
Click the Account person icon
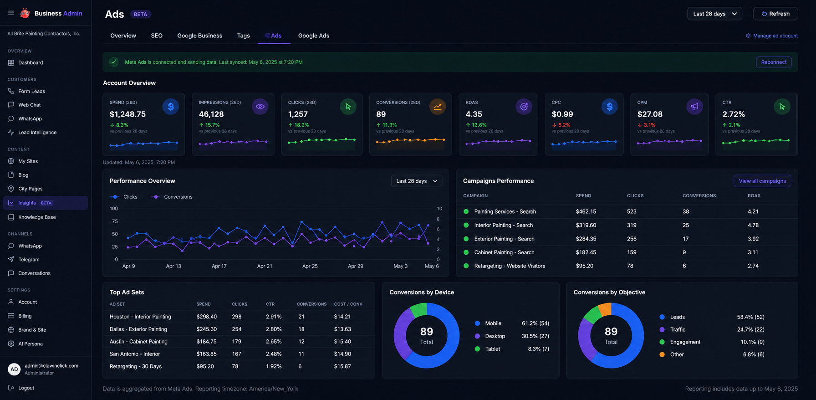click(11, 302)
